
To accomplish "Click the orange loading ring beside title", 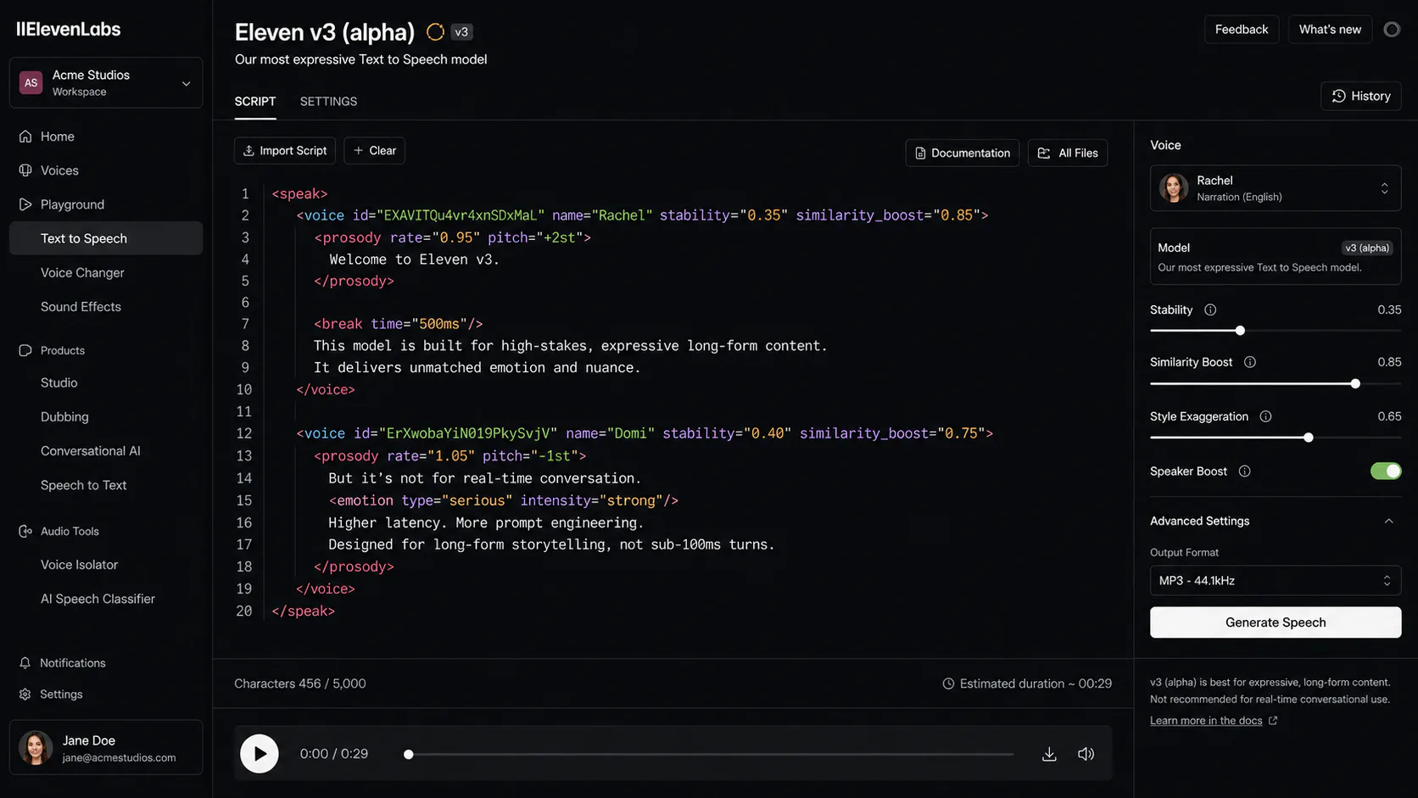I will click(435, 32).
